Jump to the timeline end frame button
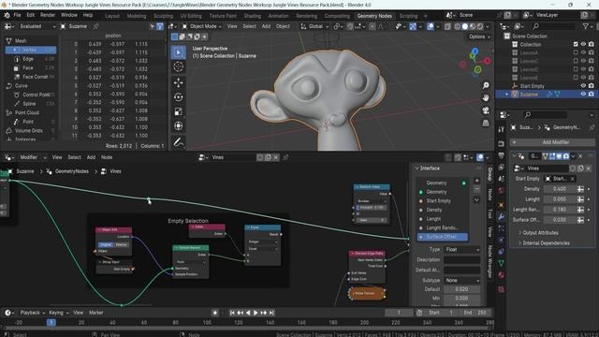 (271, 313)
